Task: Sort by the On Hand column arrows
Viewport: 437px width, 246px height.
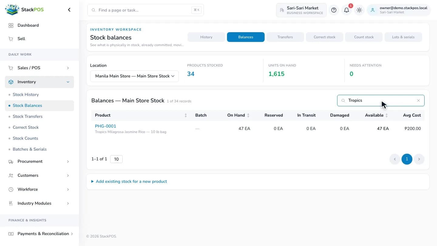Action: pos(248,115)
